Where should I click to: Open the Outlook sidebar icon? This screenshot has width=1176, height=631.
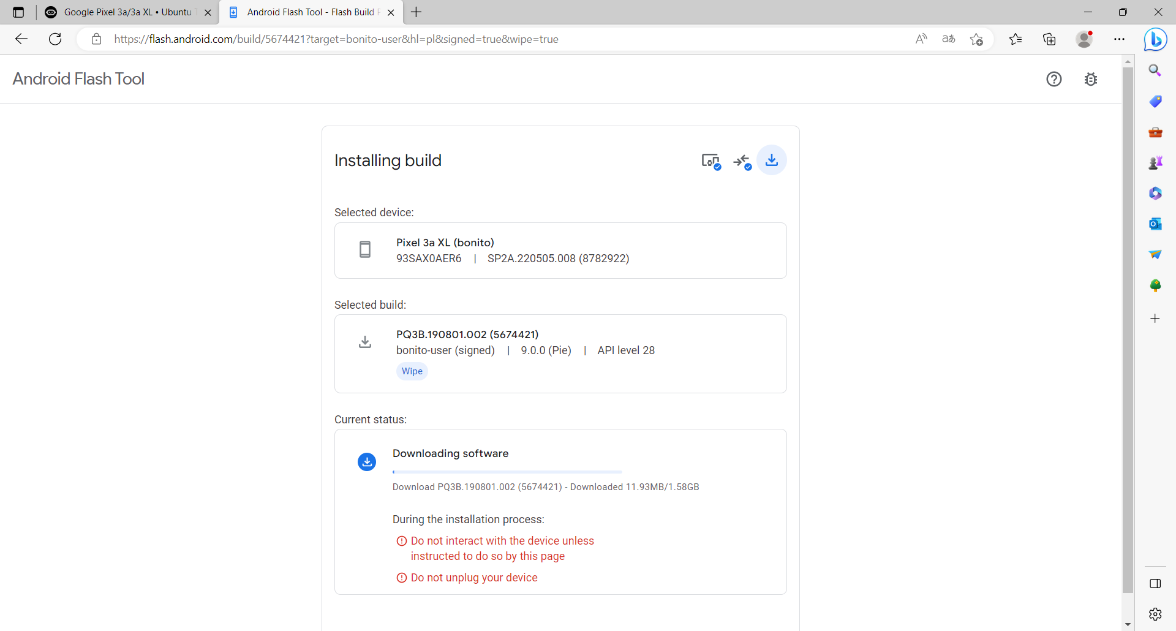1155,224
